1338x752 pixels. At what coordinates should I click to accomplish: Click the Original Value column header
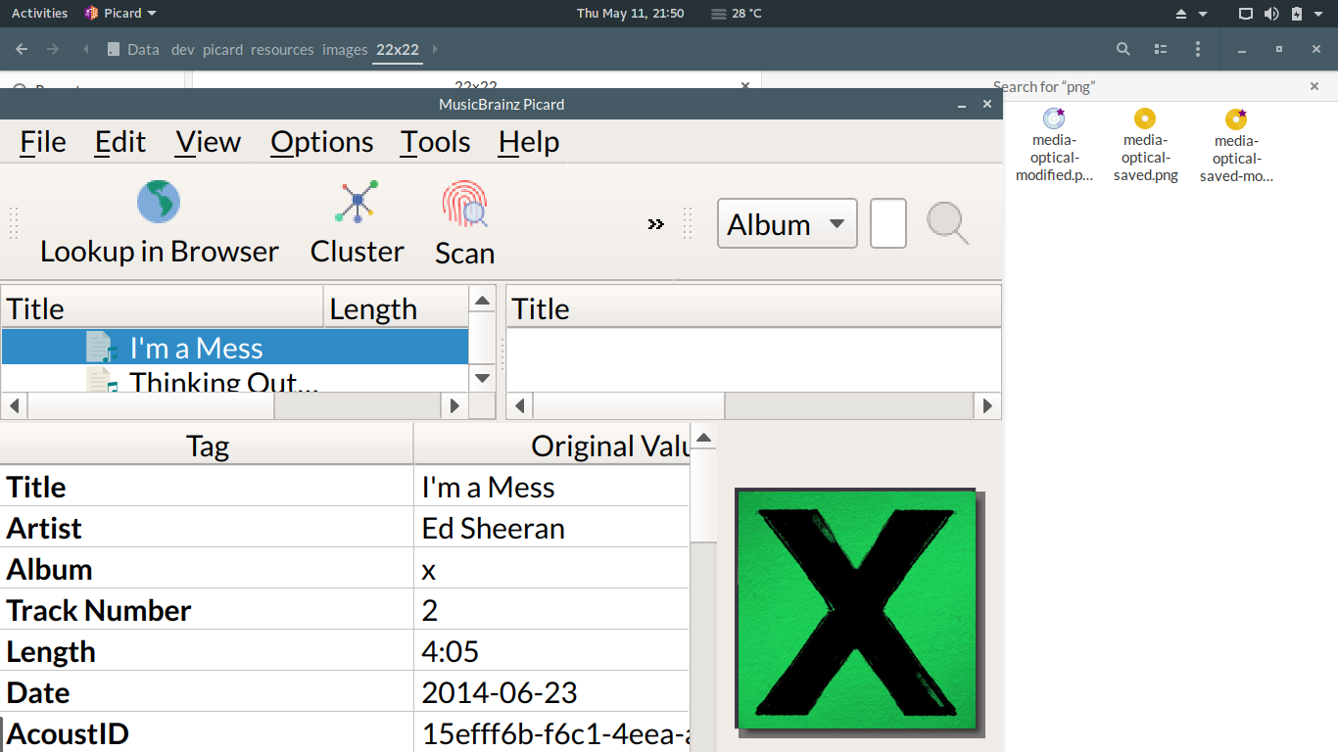coord(552,446)
